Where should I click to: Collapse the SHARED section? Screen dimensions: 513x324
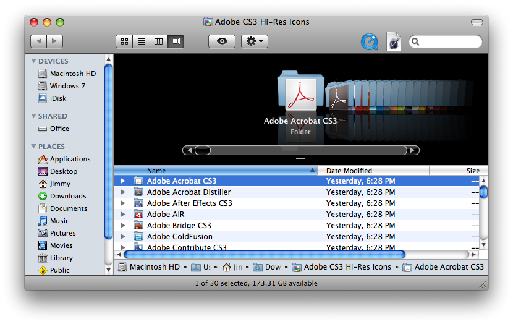(x=33, y=116)
